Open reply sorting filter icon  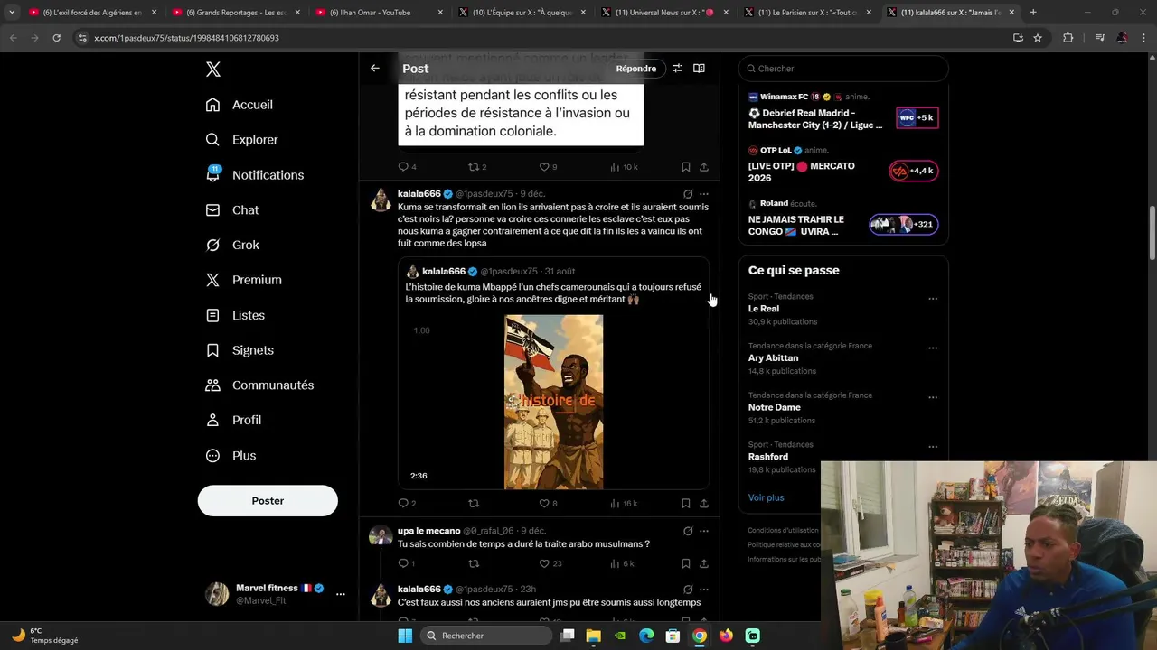click(x=677, y=69)
